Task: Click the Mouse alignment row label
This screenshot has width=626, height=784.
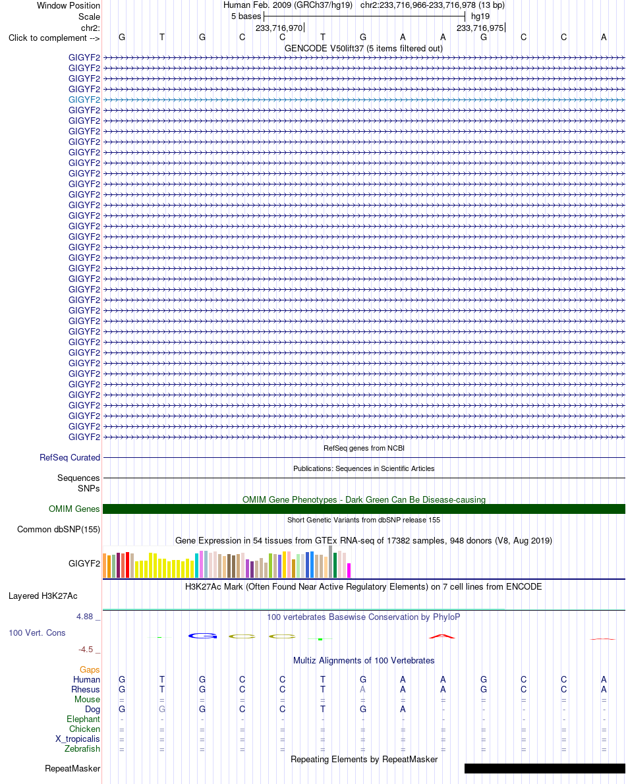Action: [87, 700]
